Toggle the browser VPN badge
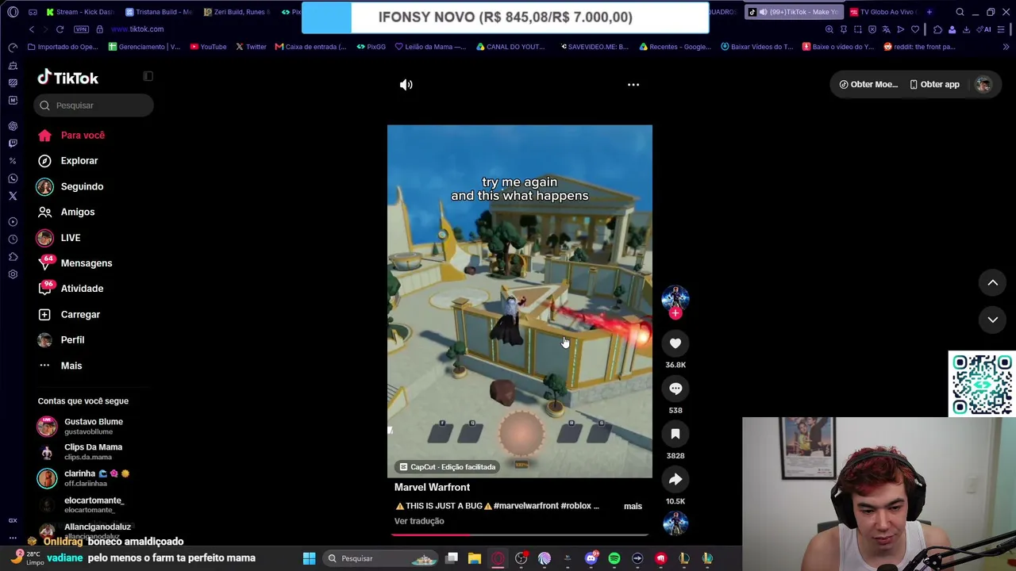This screenshot has width=1016, height=571. point(81,29)
